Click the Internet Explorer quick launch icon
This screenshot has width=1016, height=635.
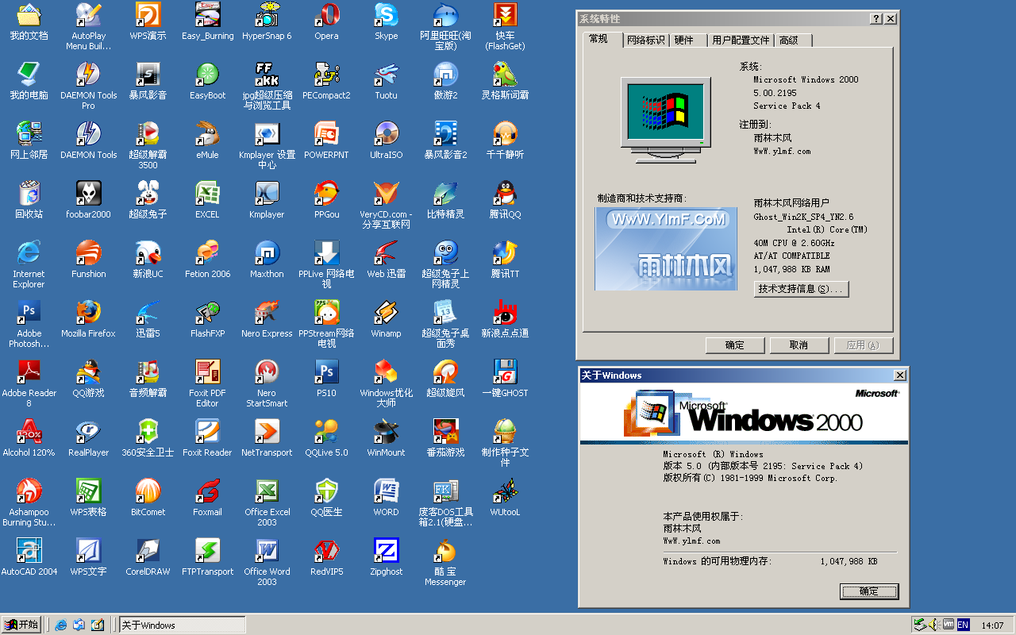click(x=61, y=625)
